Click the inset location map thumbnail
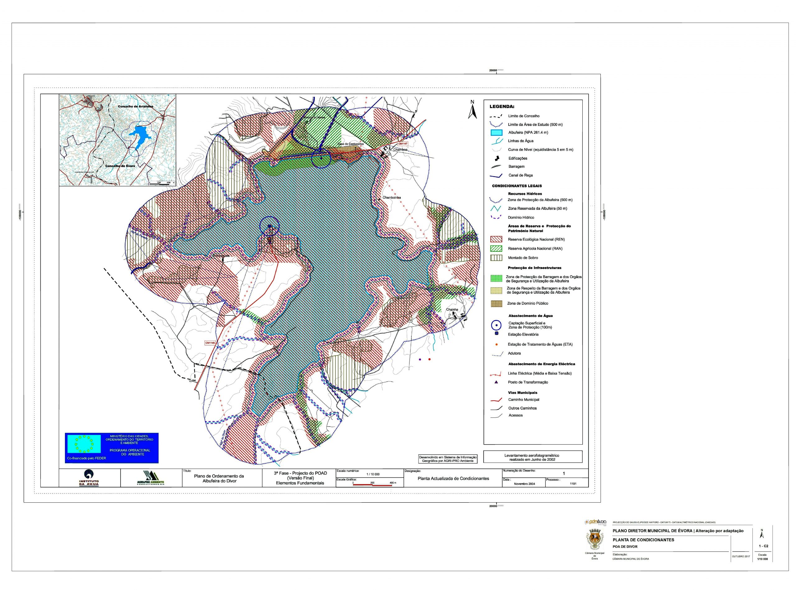The width and height of the screenshot is (796, 590). [117, 140]
